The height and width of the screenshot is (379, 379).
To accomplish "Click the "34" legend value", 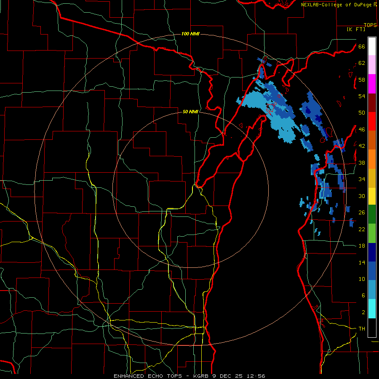I will [362, 179].
